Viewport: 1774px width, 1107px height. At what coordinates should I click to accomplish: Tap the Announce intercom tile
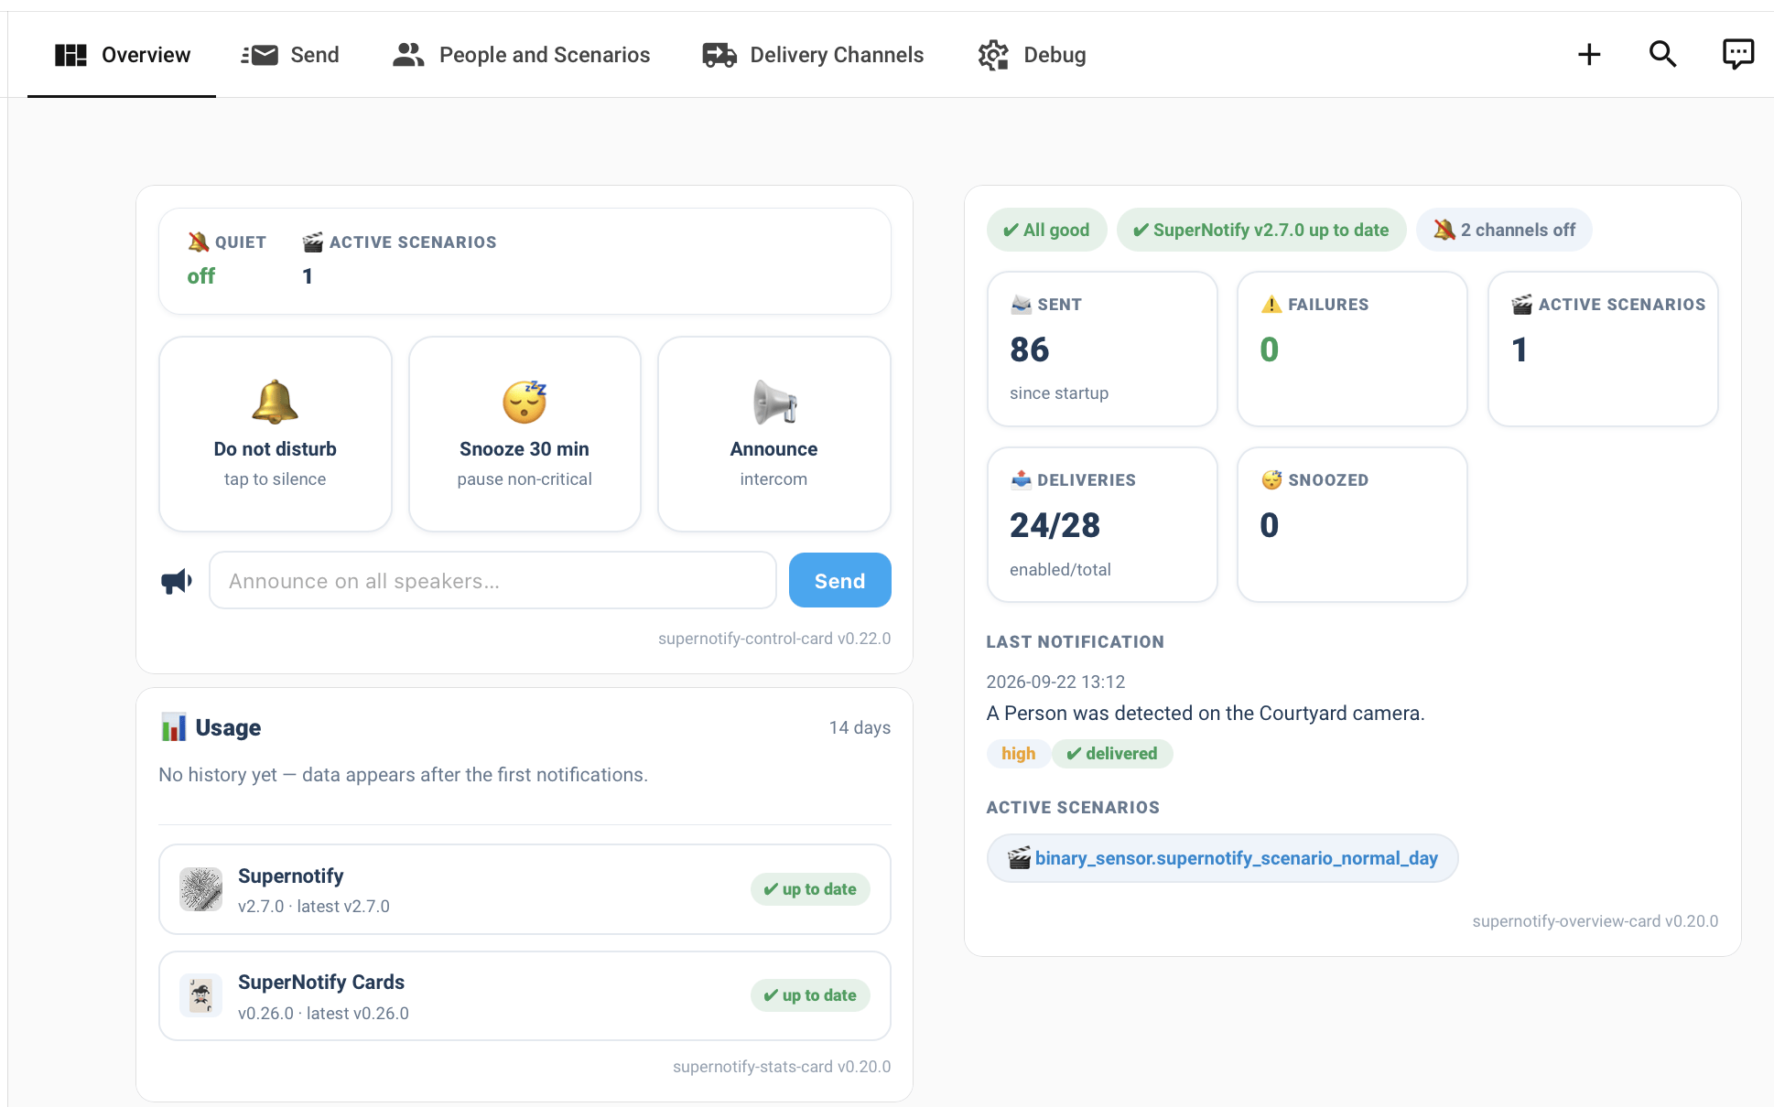(774, 434)
